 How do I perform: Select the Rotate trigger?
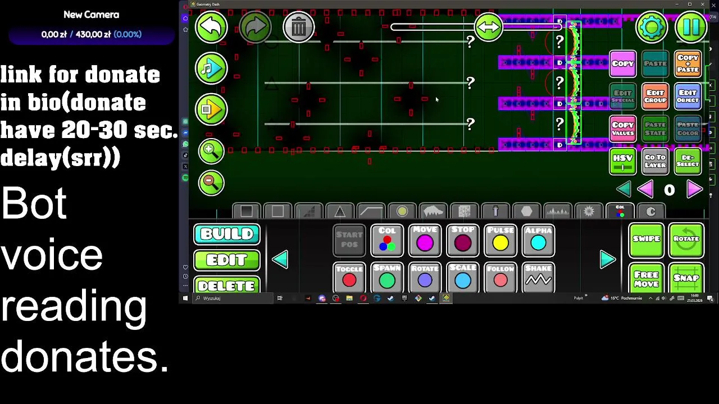point(425,278)
